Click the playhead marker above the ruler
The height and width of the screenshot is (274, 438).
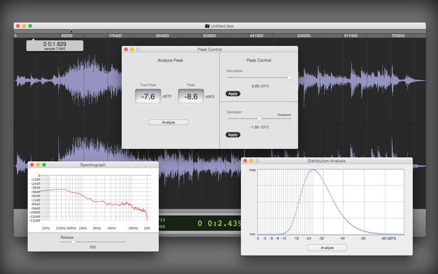point(71,31)
